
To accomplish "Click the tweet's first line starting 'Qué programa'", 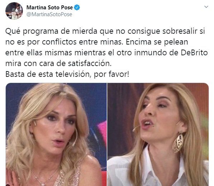I will coord(105,32).
